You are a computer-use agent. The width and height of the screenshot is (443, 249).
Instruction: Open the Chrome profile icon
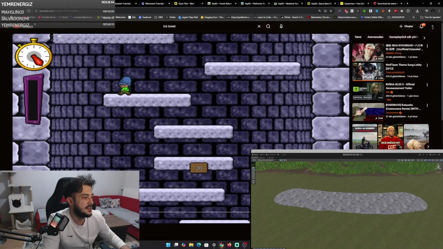pos(433,11)
